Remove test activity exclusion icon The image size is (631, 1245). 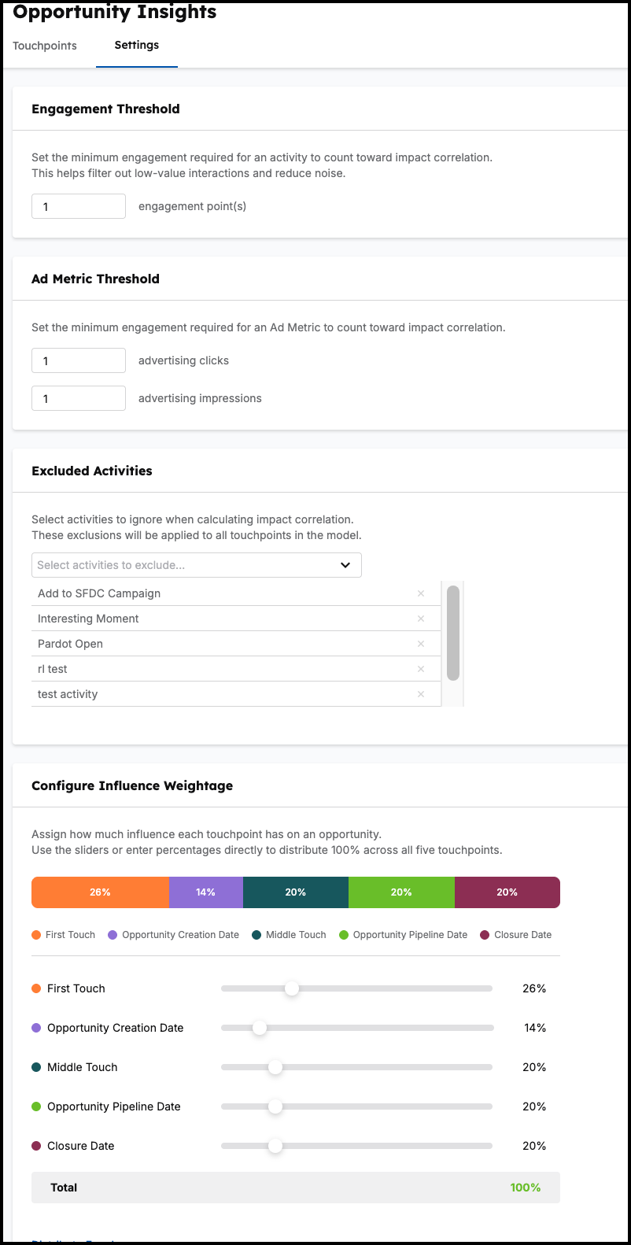click(421, 694)
